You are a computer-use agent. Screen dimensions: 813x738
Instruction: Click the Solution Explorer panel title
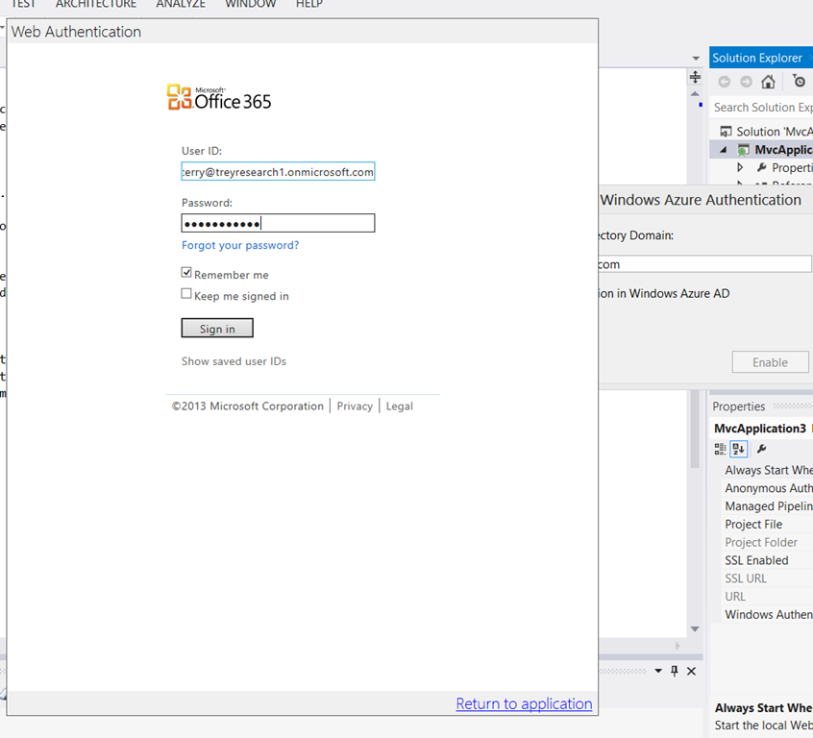(757, 58)
